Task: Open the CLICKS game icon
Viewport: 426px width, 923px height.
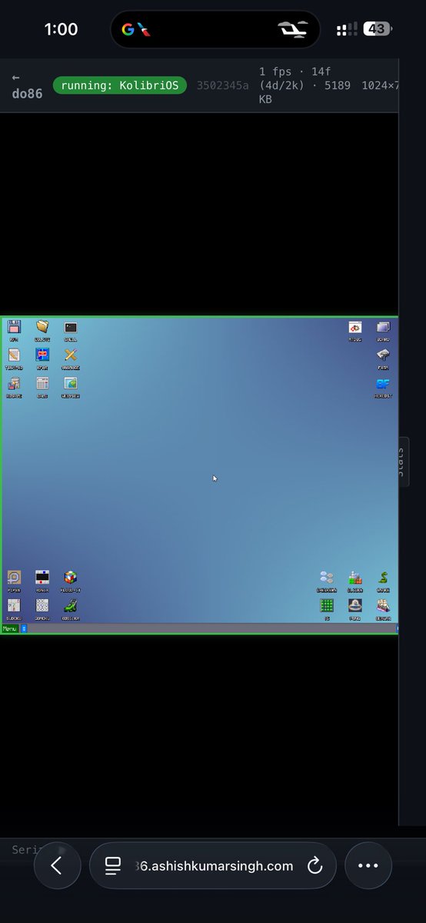Action: coord(354,577)
